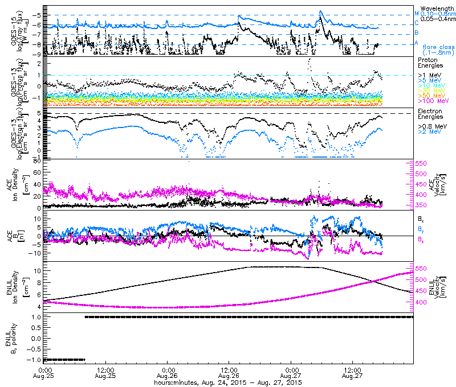Click the flare class "C" label

pos(417,23)
